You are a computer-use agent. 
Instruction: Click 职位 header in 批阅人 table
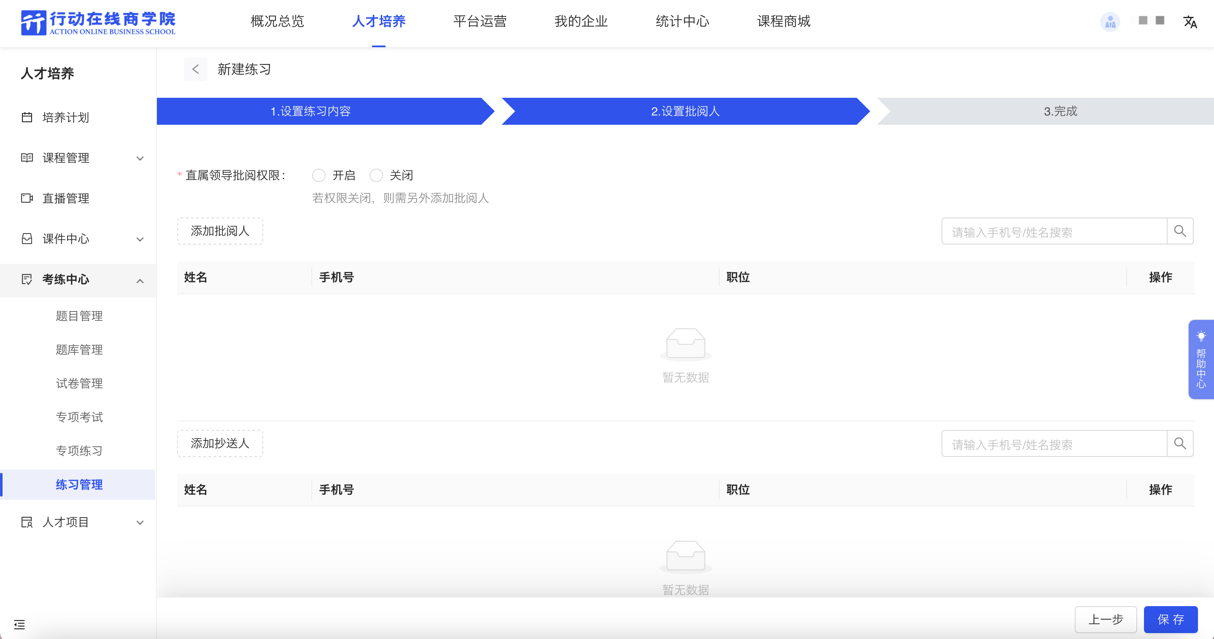738,277
